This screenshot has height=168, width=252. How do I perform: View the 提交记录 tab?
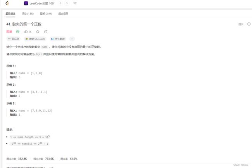click(x=63, y=14)
